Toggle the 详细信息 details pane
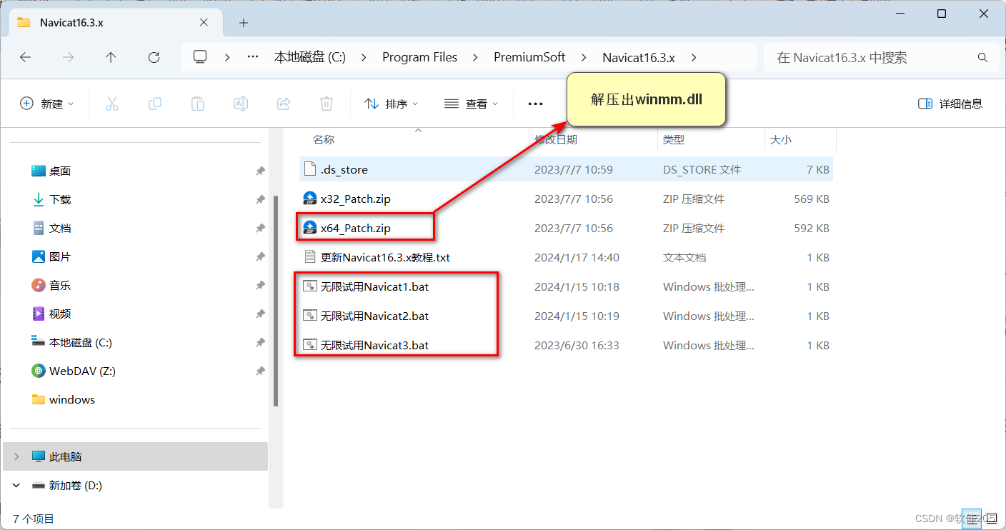The image size is (1006, 530). [x=950, y=104]
